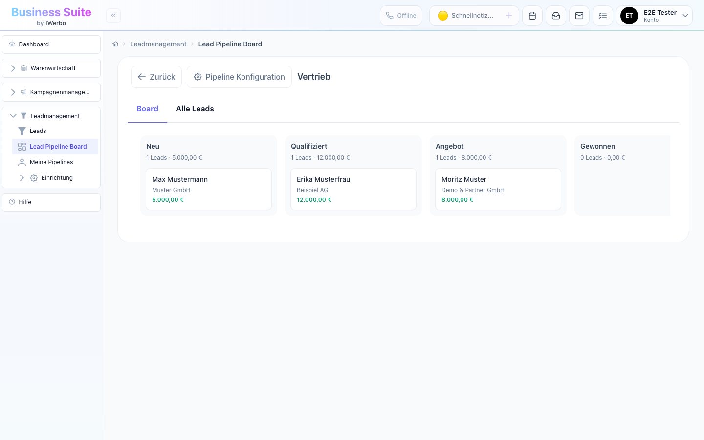704x440 pixels.
Task: Open Hilfe in the sidebar
Action: (x=51, y=202)
